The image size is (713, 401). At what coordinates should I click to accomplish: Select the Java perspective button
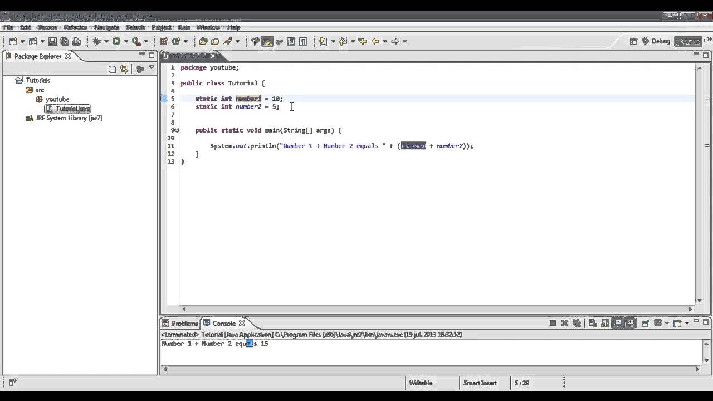(x=688, y=41)
